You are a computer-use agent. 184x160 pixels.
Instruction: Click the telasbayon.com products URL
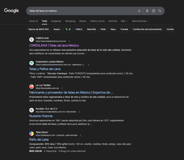[57, 135]
